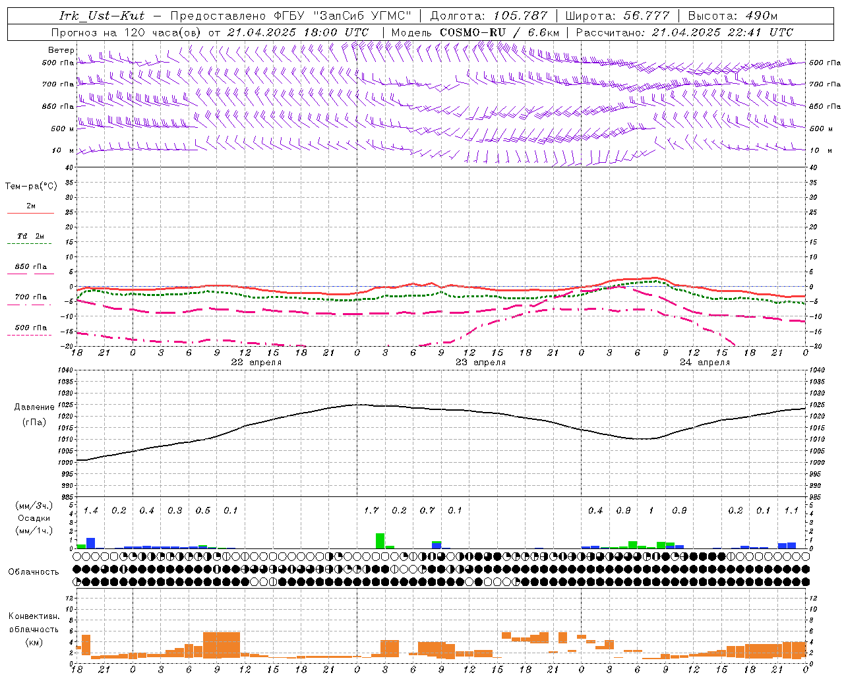Click the (мм/3ч.) unit label
This screenshot has width=844, height=675.
pos(34,506)
